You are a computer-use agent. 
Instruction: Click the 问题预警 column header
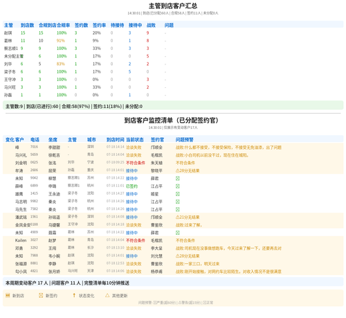(185, 139)
